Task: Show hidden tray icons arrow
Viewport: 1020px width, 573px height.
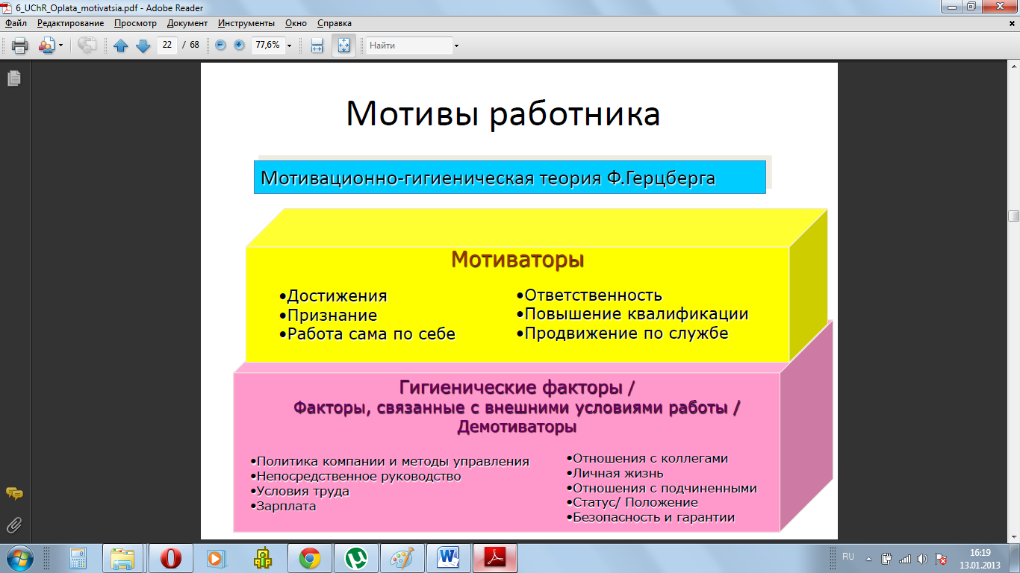Action: coord(868,558)
